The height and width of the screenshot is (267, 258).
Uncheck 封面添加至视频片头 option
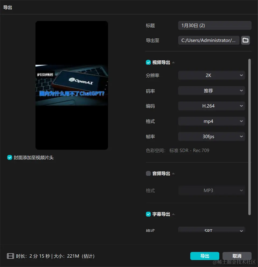tap(10, 158)
